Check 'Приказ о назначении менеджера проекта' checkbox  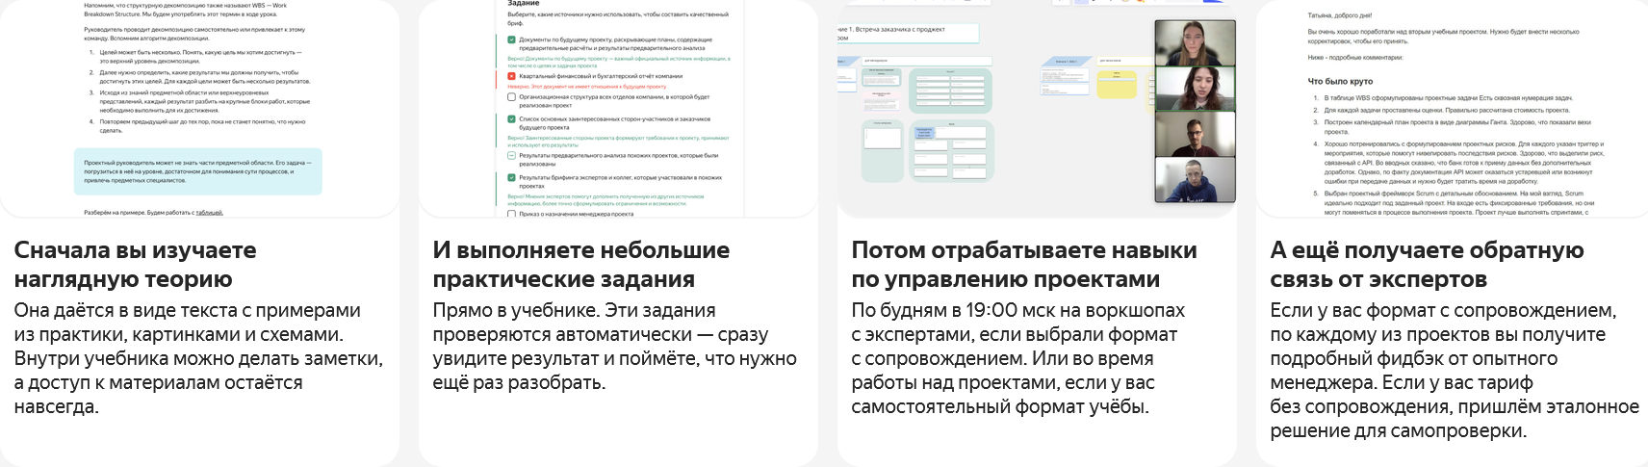pos(512,214)
